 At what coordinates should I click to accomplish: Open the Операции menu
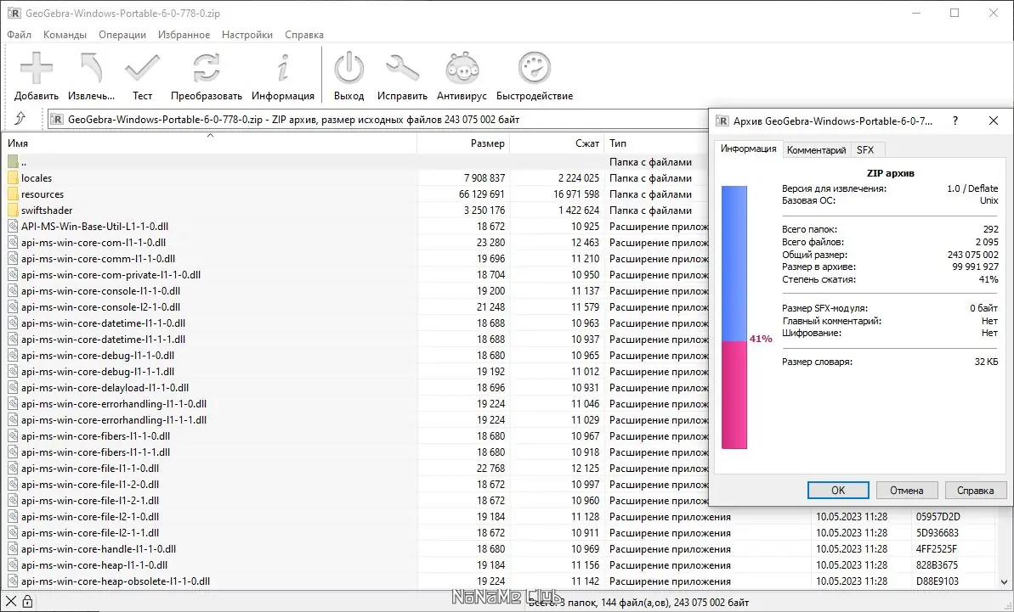(122, 35)
